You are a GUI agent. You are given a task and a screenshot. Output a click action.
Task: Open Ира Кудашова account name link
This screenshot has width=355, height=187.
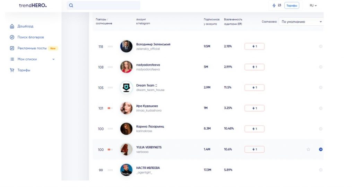[147, 106]
